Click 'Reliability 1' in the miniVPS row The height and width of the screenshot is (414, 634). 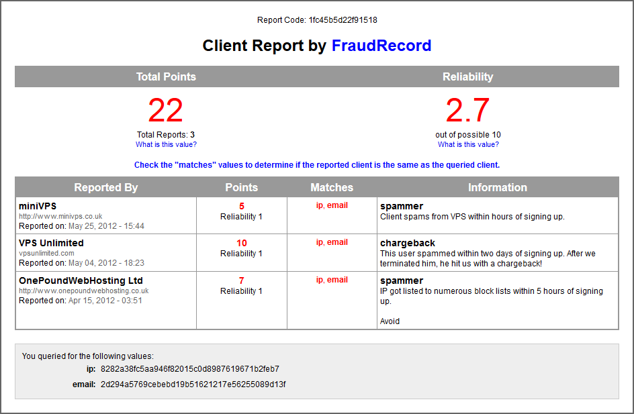point(241,217)
